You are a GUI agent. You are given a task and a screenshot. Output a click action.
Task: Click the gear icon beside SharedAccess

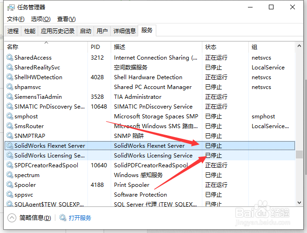pos(10,57)
